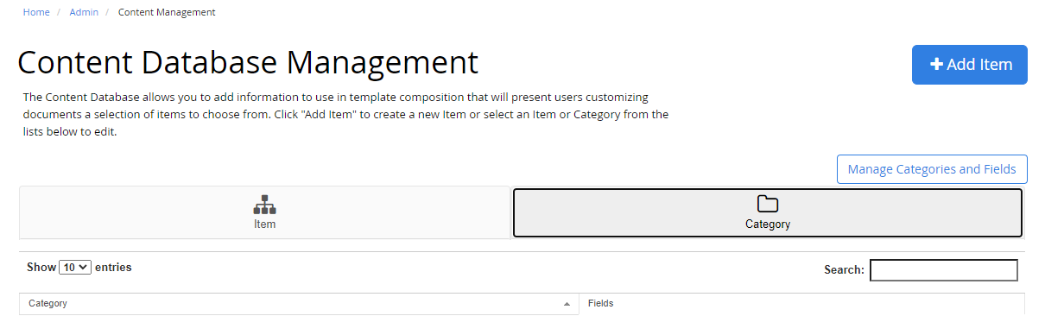The height and width of the screenshot is (316, 1045).
Task: Go to Home via breadcrumb
Action: pyautogui.click(x=36, y=12)
